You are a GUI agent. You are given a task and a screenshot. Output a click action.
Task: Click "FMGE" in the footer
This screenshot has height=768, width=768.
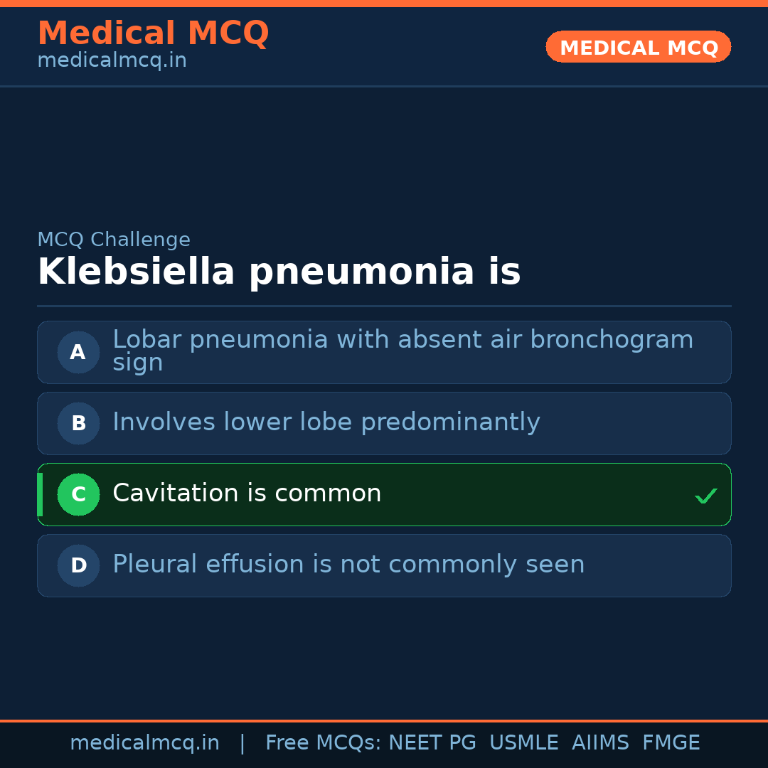(x=671, y=743)
